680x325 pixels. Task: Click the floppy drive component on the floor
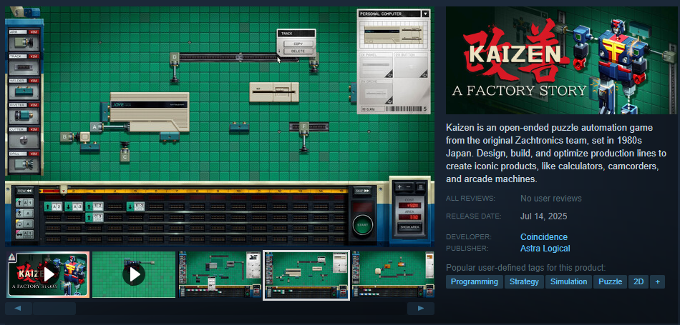[x=275, y=92]
